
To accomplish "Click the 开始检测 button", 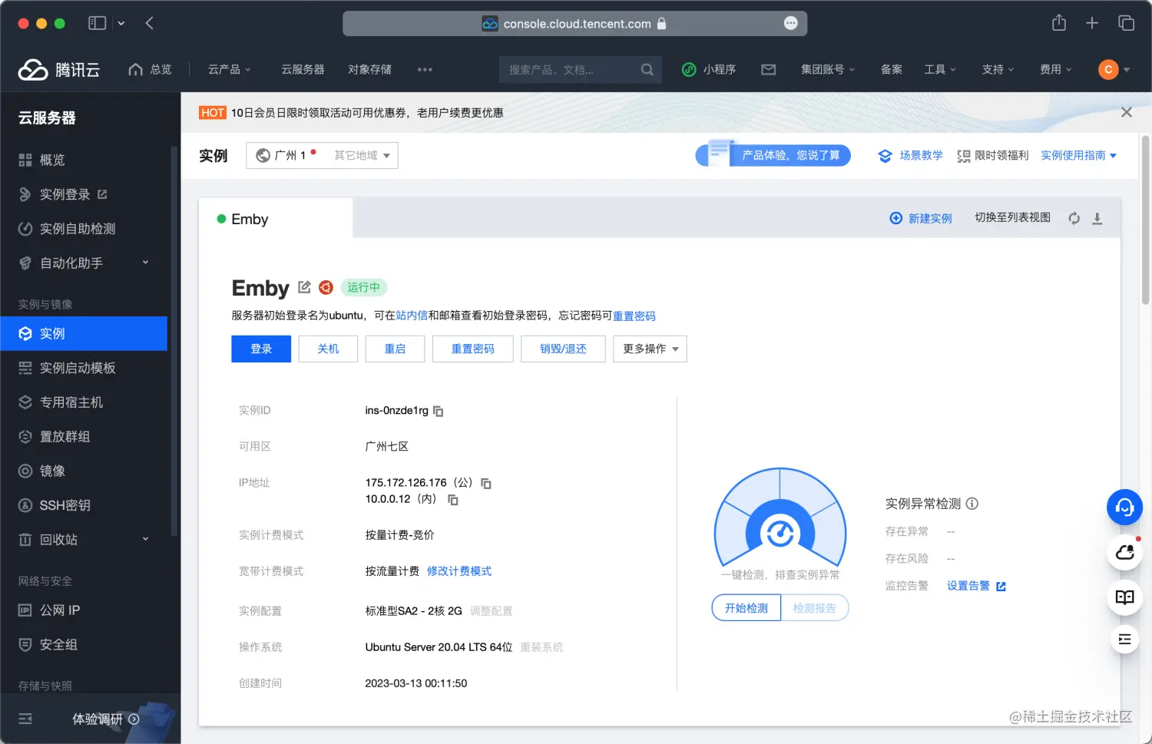I will (x=746, y=608).
